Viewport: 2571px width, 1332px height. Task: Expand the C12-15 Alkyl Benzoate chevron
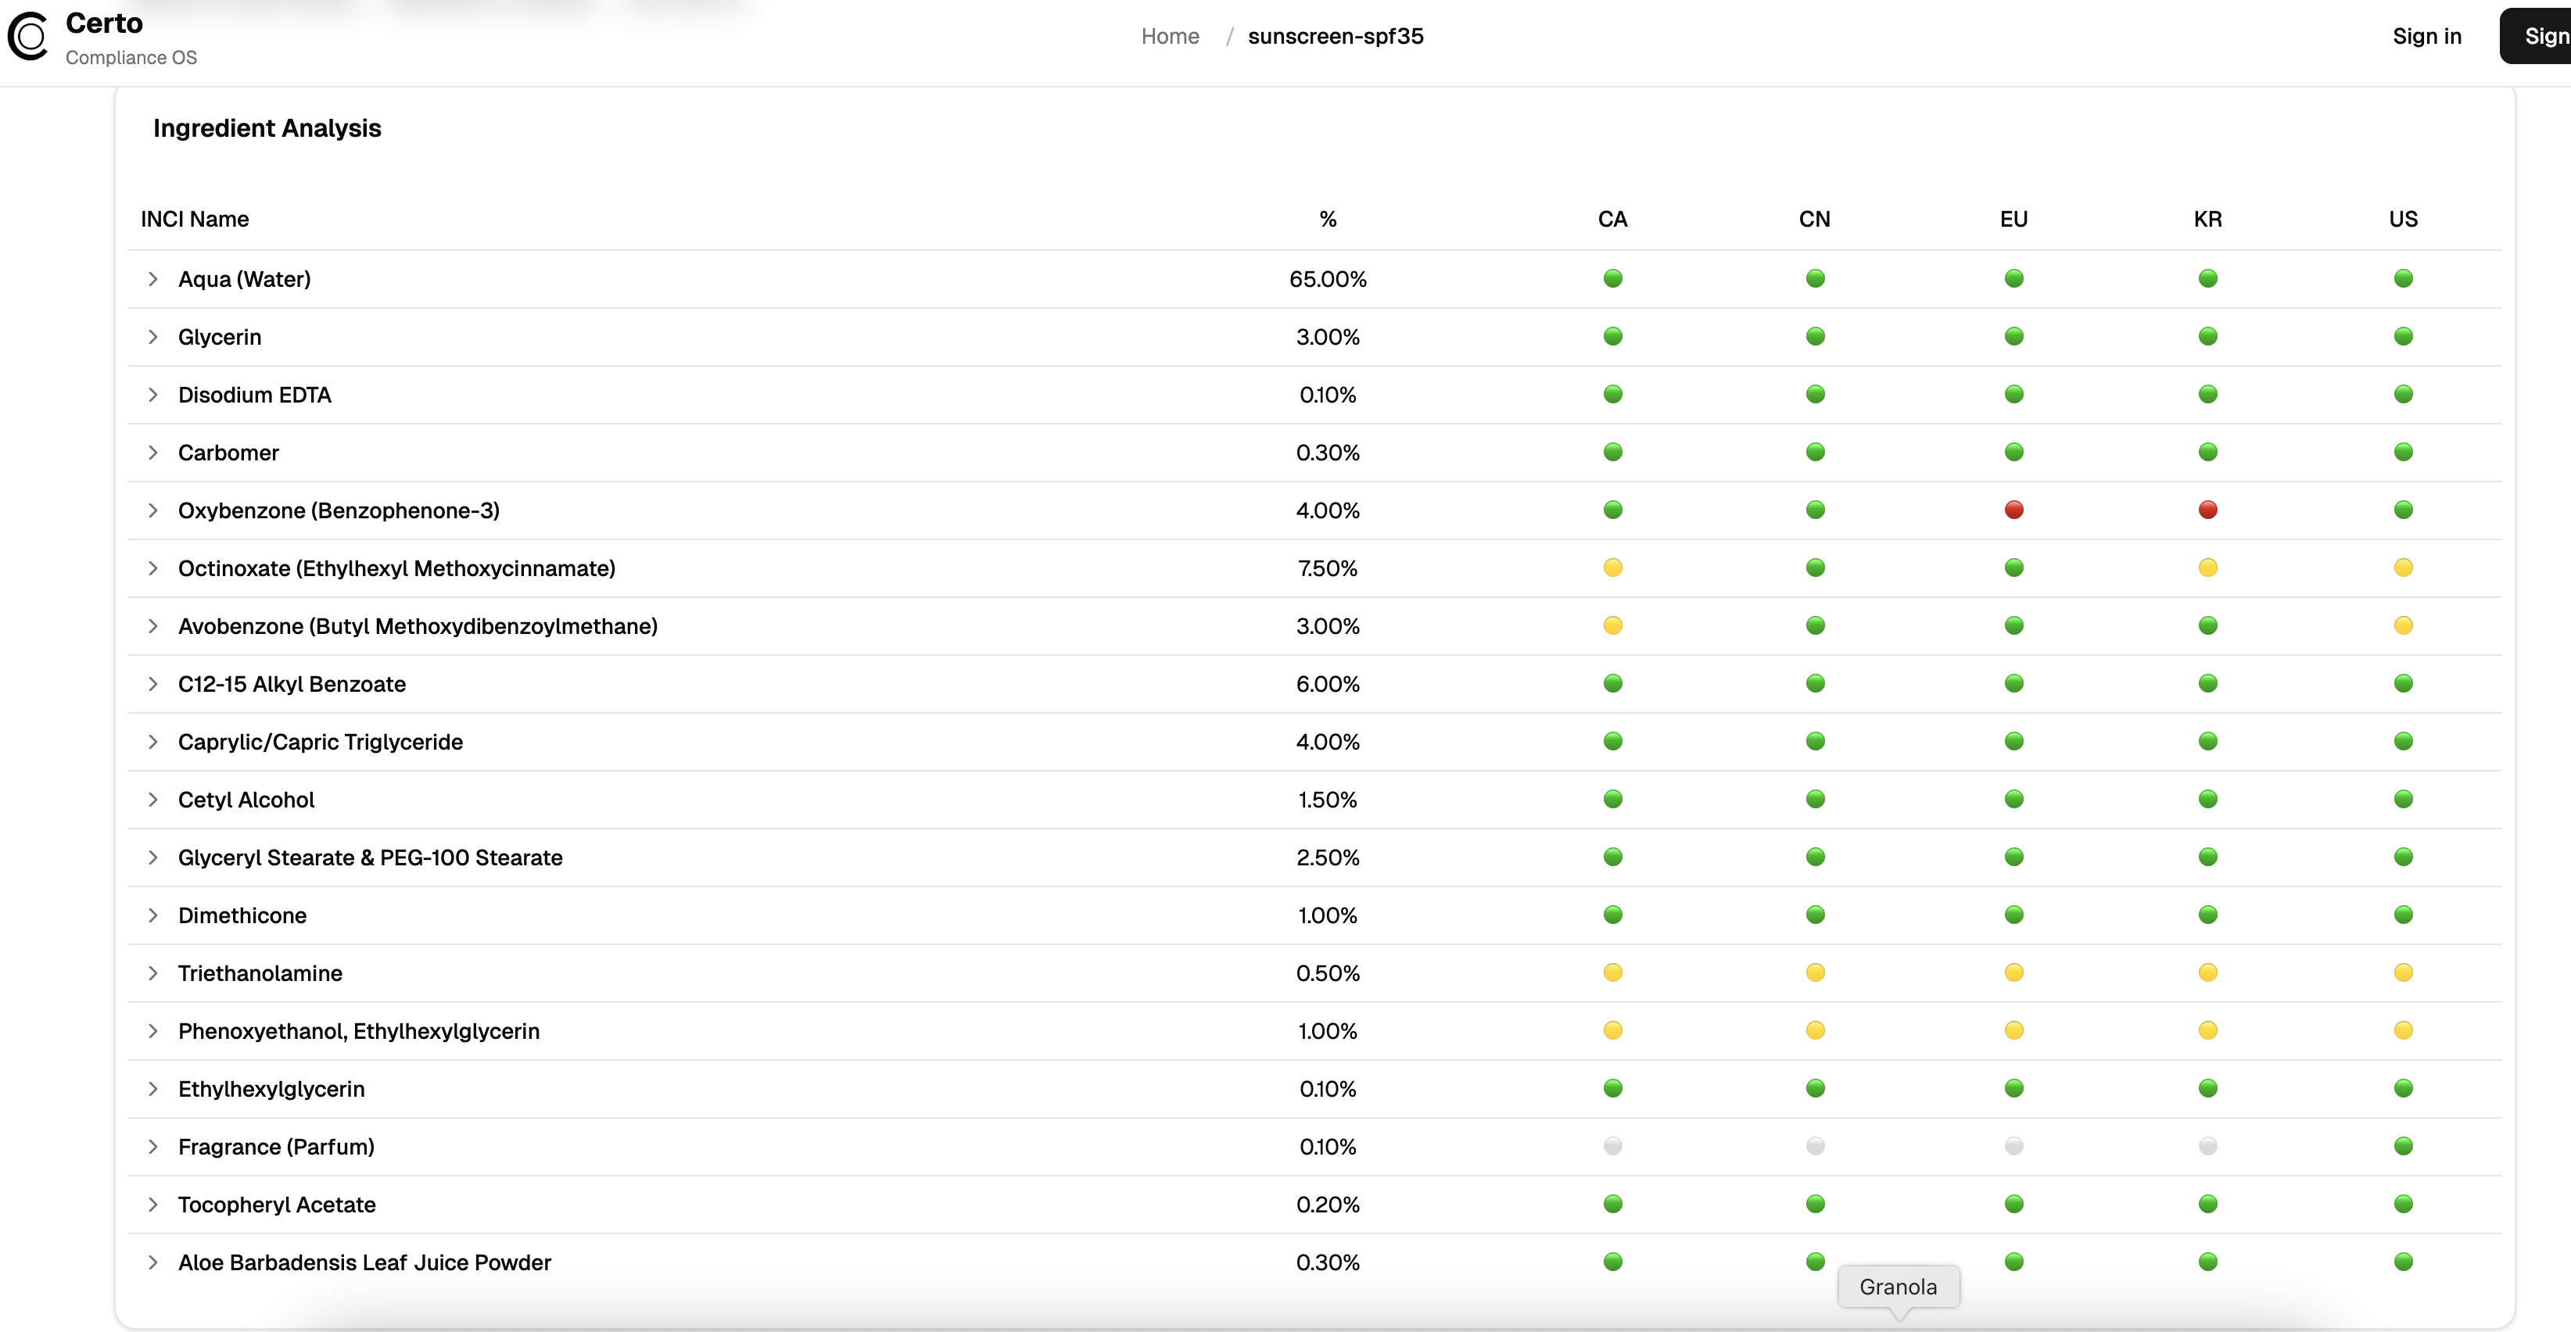pos(152,685)
